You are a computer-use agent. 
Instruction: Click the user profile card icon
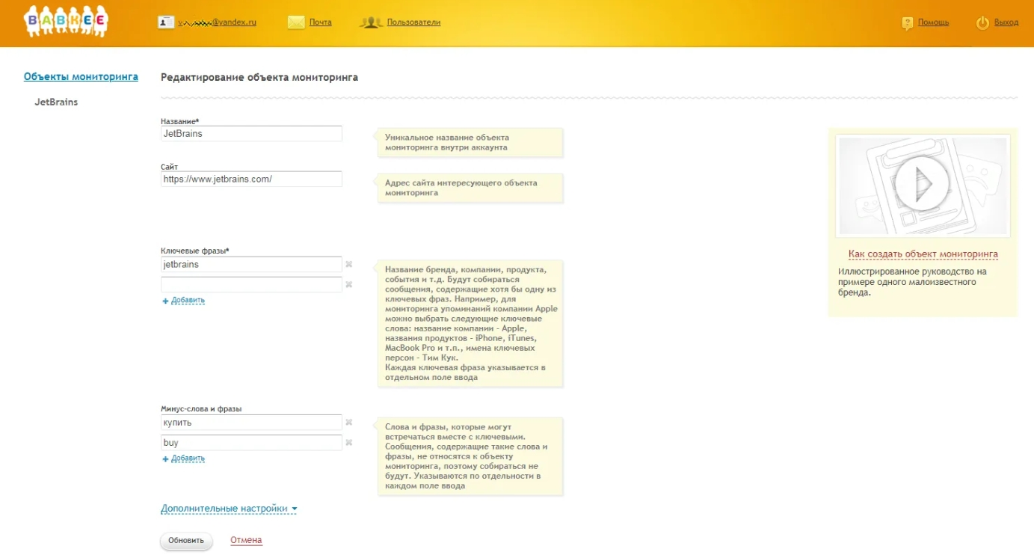166,22
